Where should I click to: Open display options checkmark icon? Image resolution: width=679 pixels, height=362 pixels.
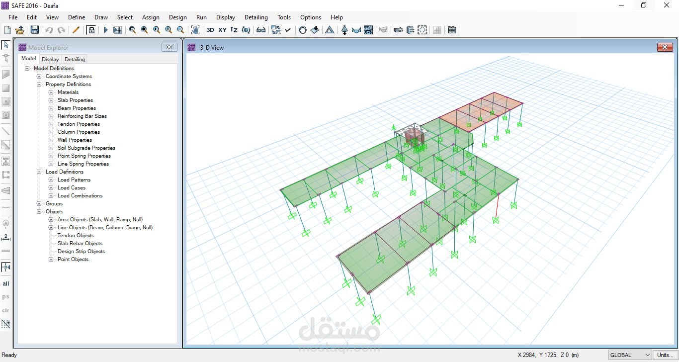coord(288,30)
